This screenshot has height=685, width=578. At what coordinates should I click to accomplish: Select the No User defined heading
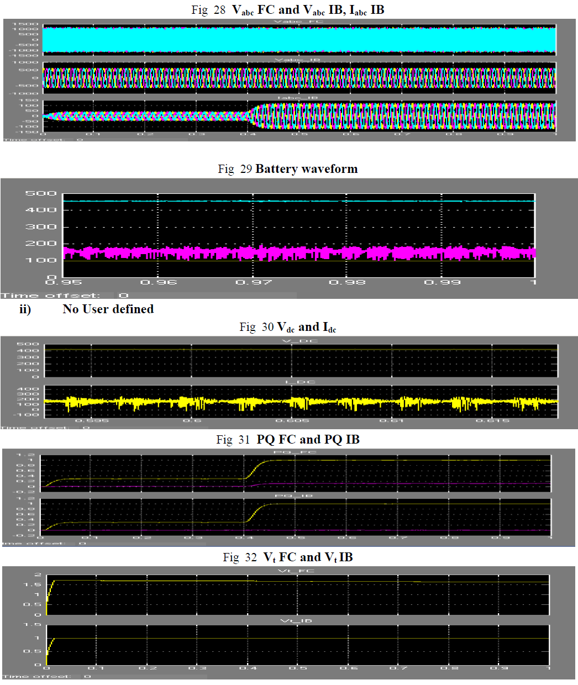coord(108,309)
